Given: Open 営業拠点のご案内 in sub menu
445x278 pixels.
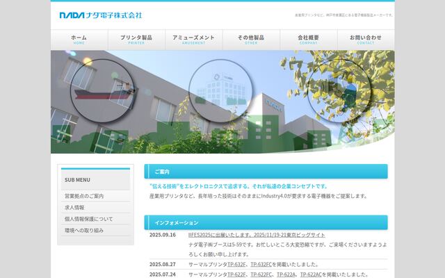Looking at the screenshot, I should pos(96,196).
